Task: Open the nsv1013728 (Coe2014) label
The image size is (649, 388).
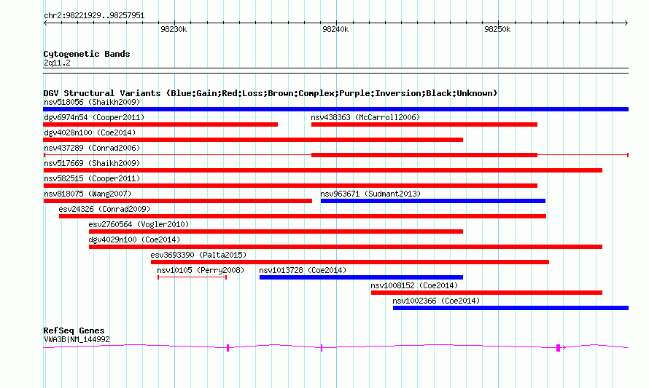Action: click(x=303, y=270)
